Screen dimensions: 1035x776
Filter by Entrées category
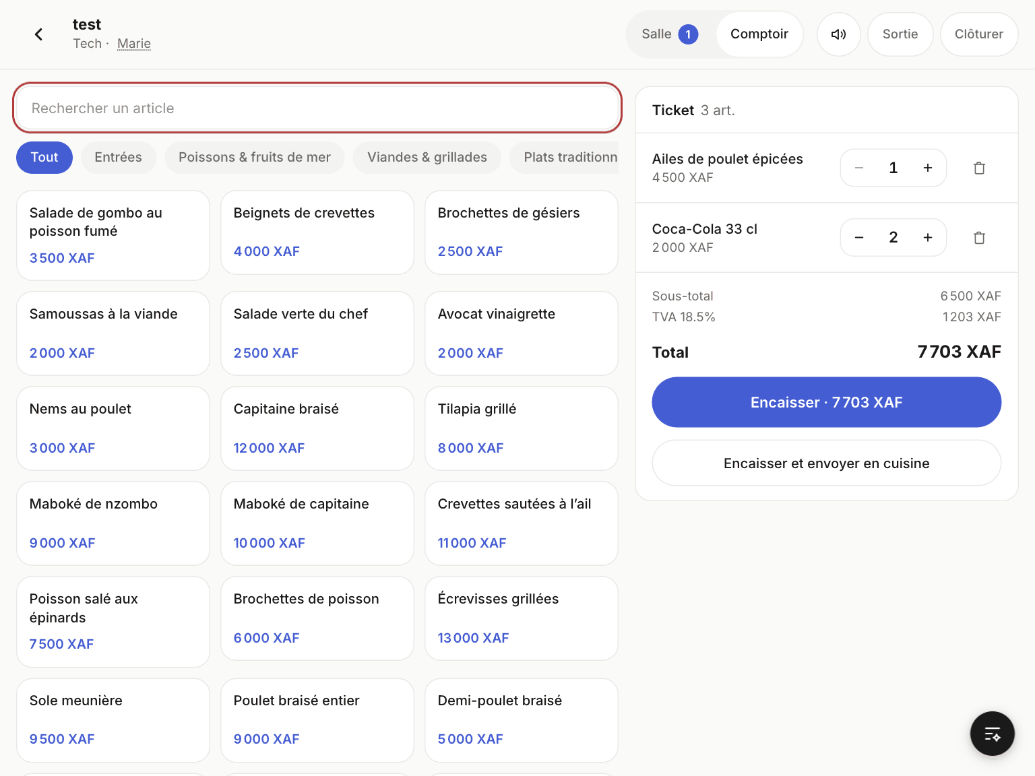[118, 158]
